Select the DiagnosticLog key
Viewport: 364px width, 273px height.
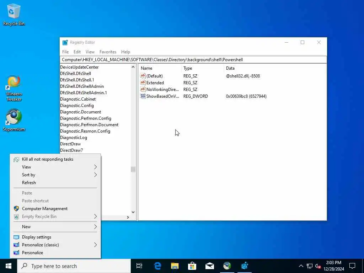pos(74,138)
